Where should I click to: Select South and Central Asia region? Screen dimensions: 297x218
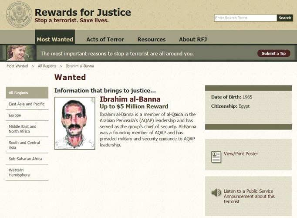(x=27, y=145)
